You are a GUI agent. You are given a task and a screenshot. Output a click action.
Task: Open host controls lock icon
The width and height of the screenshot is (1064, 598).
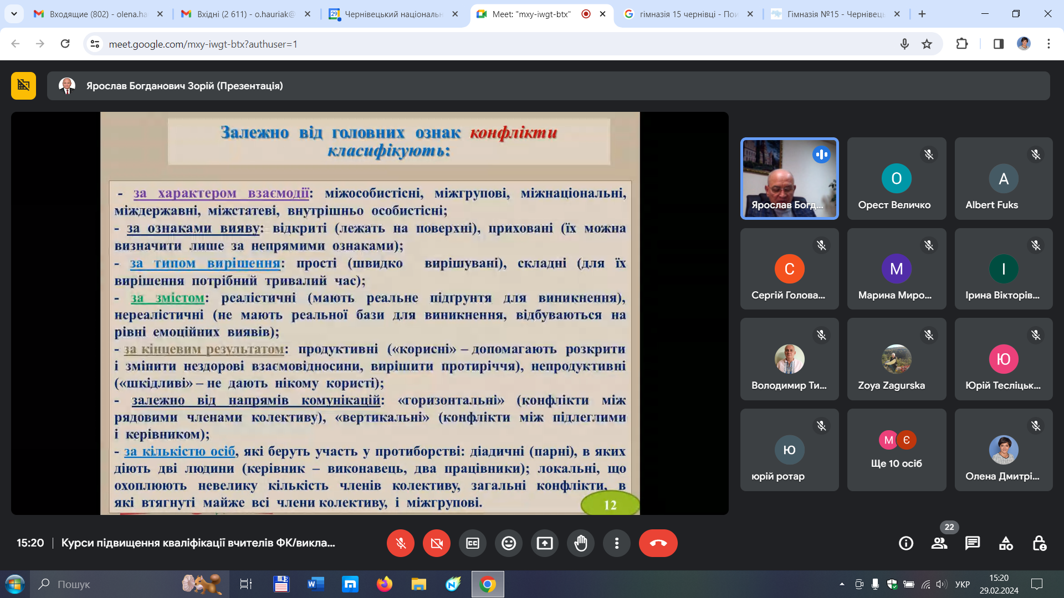1039,543
